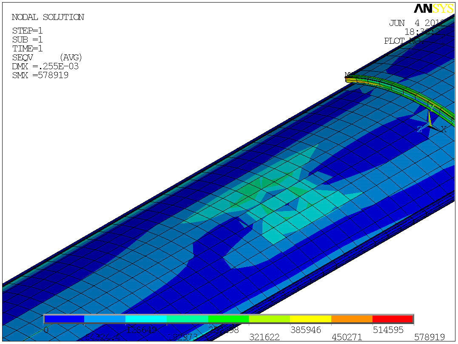Click the cyan legend color band

point(146,319)
